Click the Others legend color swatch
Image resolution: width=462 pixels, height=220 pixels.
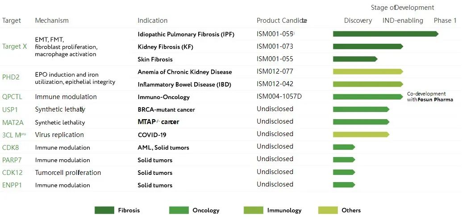[x=328, y=210]
